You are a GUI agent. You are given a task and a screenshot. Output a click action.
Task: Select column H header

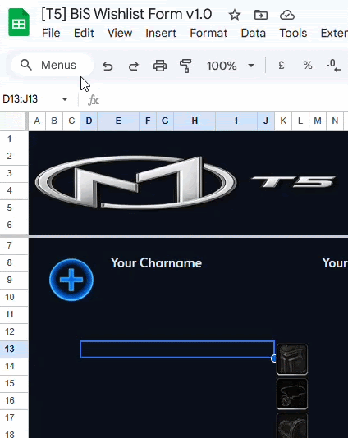pyautogui.click(x=195, y=121)
